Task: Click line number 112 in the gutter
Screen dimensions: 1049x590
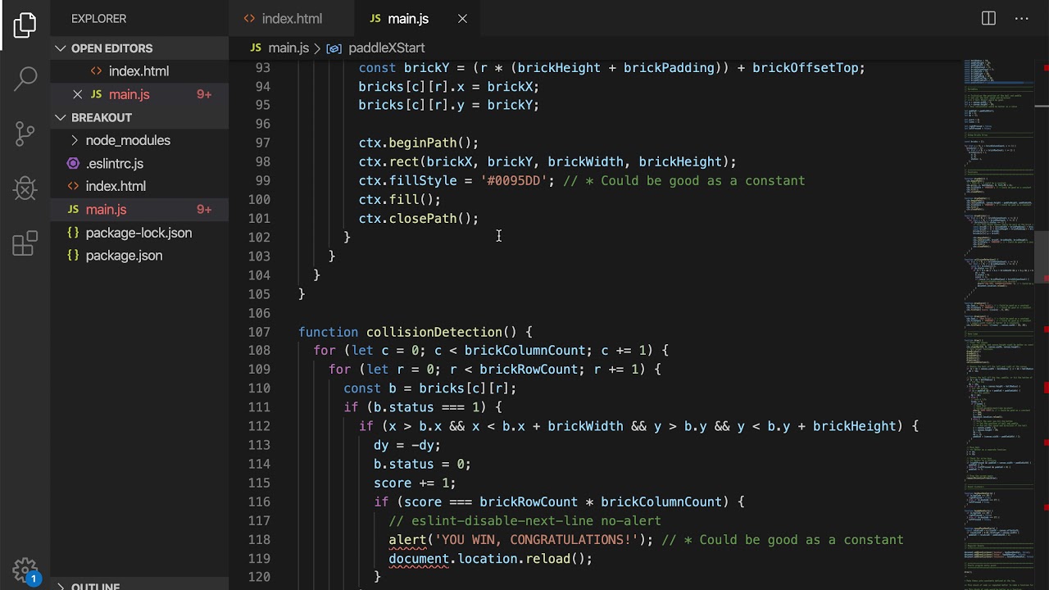Action: point(258,426)
